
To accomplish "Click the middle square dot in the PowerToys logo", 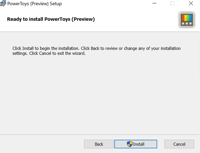I will (186, 23).
